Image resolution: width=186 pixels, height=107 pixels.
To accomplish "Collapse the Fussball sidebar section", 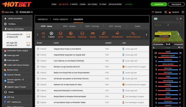I will pos(17,24).
